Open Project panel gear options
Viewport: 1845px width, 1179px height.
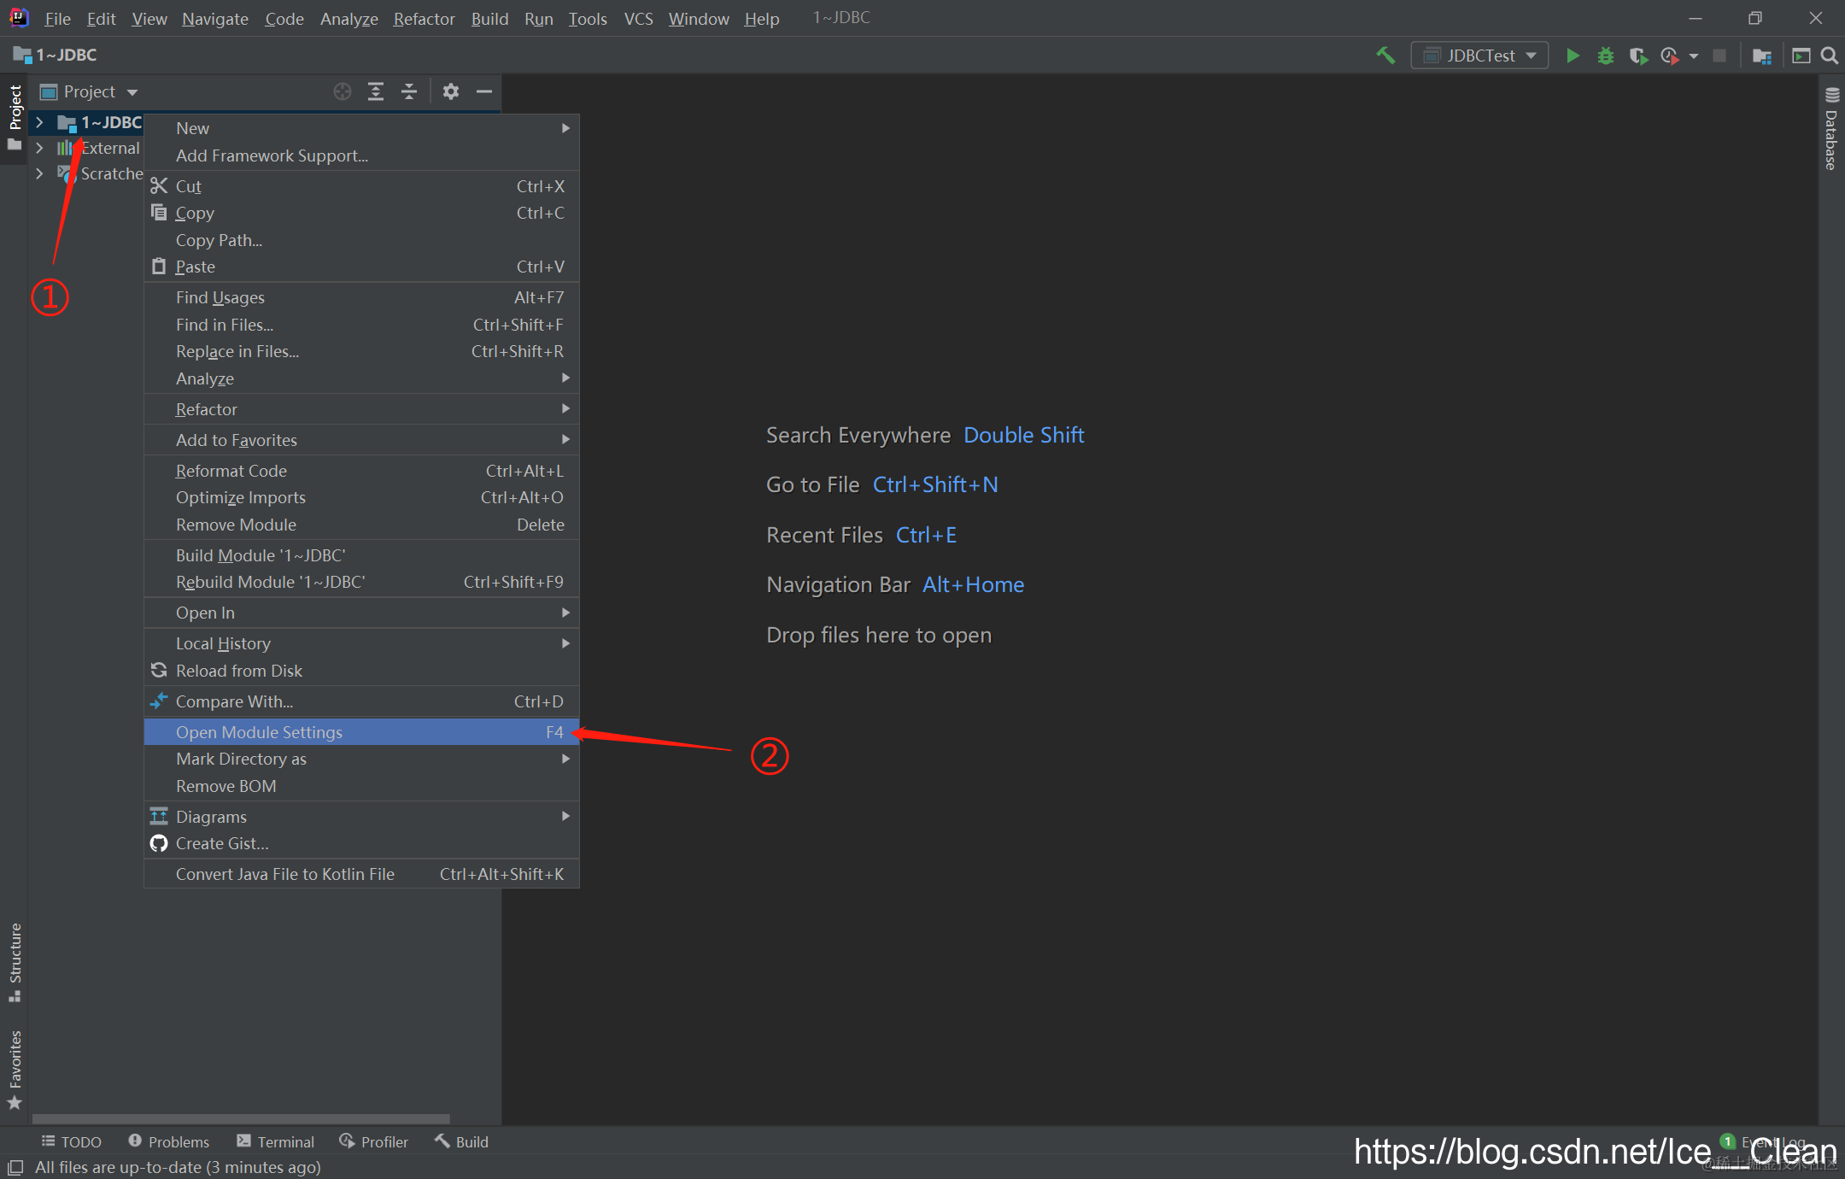(x=450, y=91)
